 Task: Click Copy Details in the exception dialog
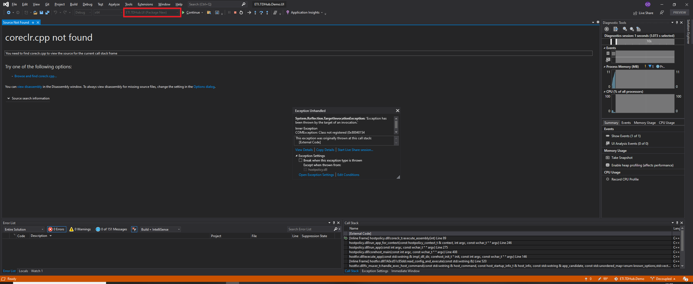pyautogui.click(x=325, y=150)
